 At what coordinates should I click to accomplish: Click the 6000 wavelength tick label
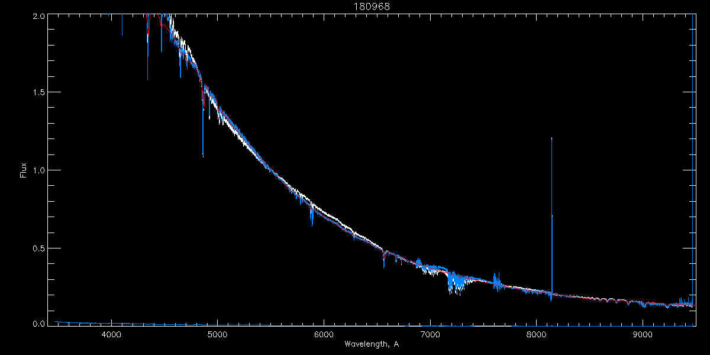(324, 334)
